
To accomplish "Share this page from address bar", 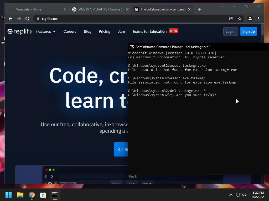I will click(x=231, y=19).
